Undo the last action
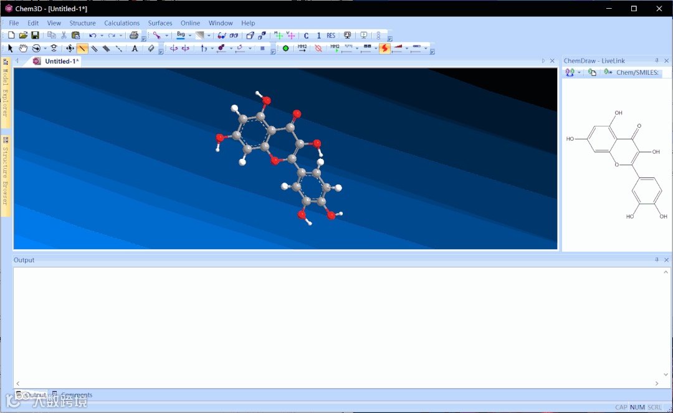The image size is (673, 413). point(93,36)
